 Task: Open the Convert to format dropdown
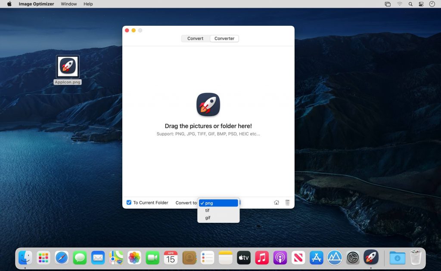pyautogui.click(x=218, y=203)
